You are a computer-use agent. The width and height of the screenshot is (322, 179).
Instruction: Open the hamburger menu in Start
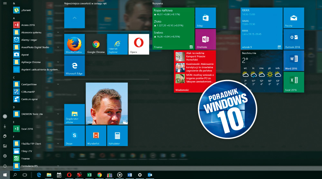5,3
